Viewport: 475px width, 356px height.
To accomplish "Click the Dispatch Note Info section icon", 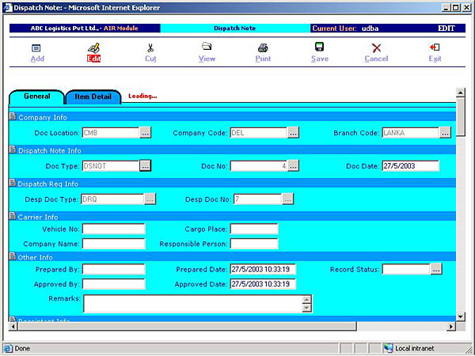I will (x=13, y=150).
